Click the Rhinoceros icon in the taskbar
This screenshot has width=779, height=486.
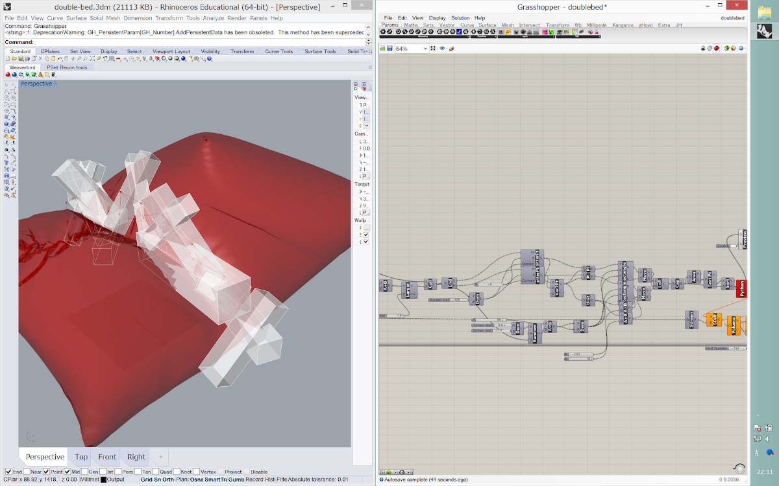(764, 30)
